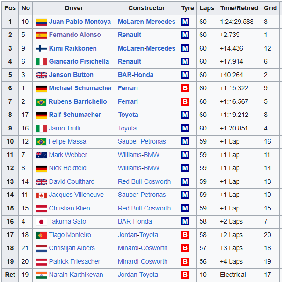
Task: Open the Rubens Barrichello link
Action: coord(78,101)
